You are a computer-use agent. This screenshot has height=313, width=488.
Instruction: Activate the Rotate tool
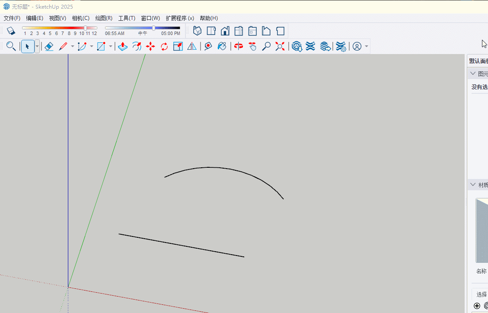[164, 46]
